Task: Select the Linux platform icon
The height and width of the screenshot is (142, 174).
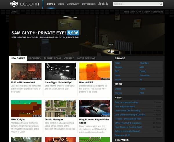Action: point(107,4)
